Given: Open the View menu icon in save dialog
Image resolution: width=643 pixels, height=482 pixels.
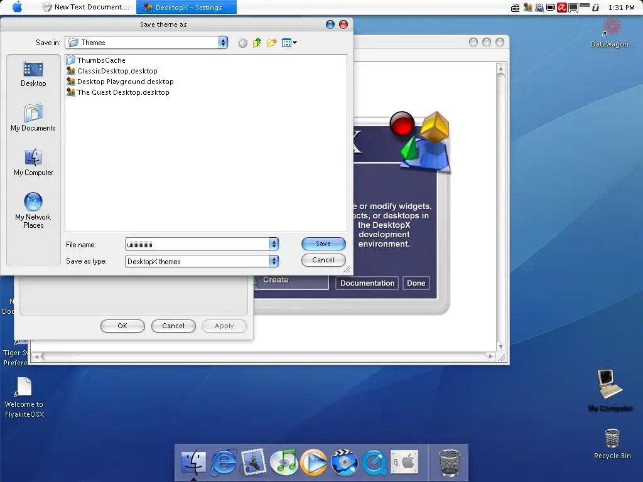Looking at the screenshot, I should (x=289, y=43).
